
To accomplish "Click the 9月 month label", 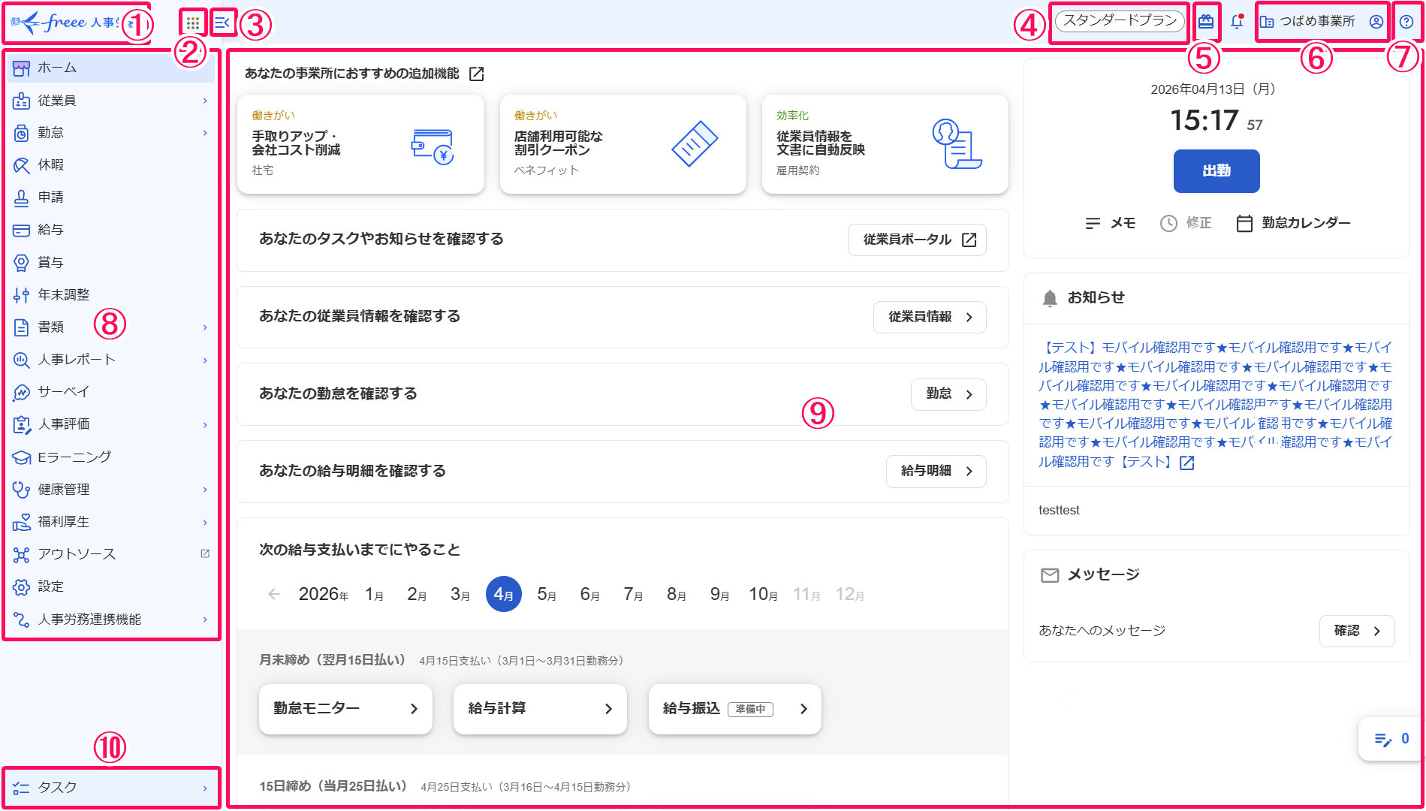I will 720,595.
